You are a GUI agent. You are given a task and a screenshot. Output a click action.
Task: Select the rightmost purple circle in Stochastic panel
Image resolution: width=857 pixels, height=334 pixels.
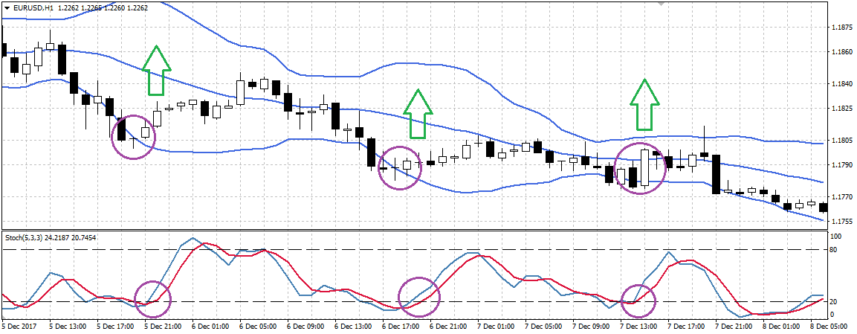[x=638, y=301]
